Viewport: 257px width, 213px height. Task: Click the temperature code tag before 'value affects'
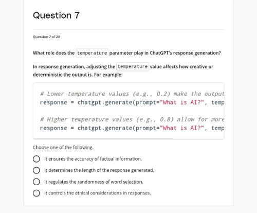point(133,66)
